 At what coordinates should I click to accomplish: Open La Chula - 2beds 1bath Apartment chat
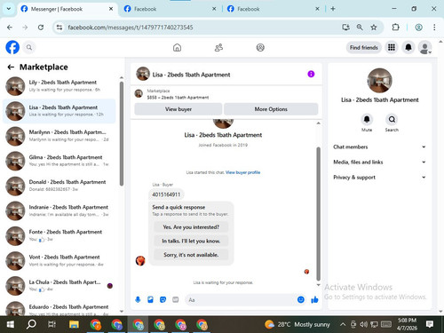pos(59,286)
